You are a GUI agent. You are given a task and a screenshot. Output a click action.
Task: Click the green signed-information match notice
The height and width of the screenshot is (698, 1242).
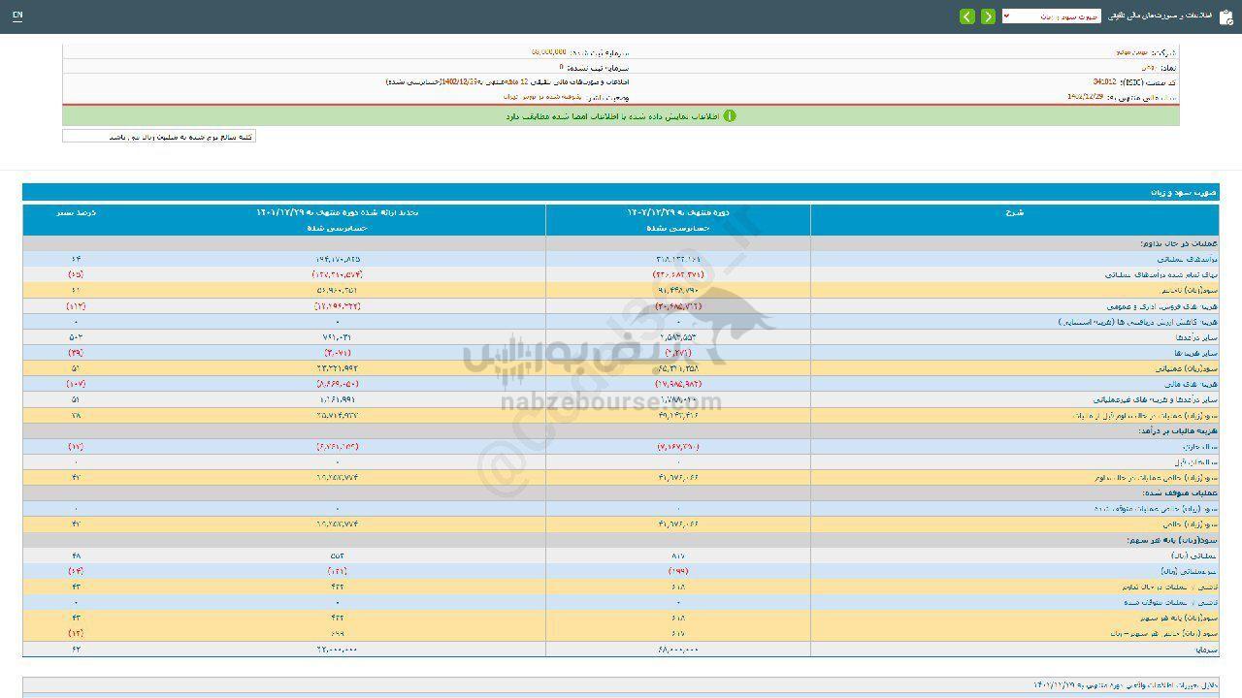(x=621, y=115)
